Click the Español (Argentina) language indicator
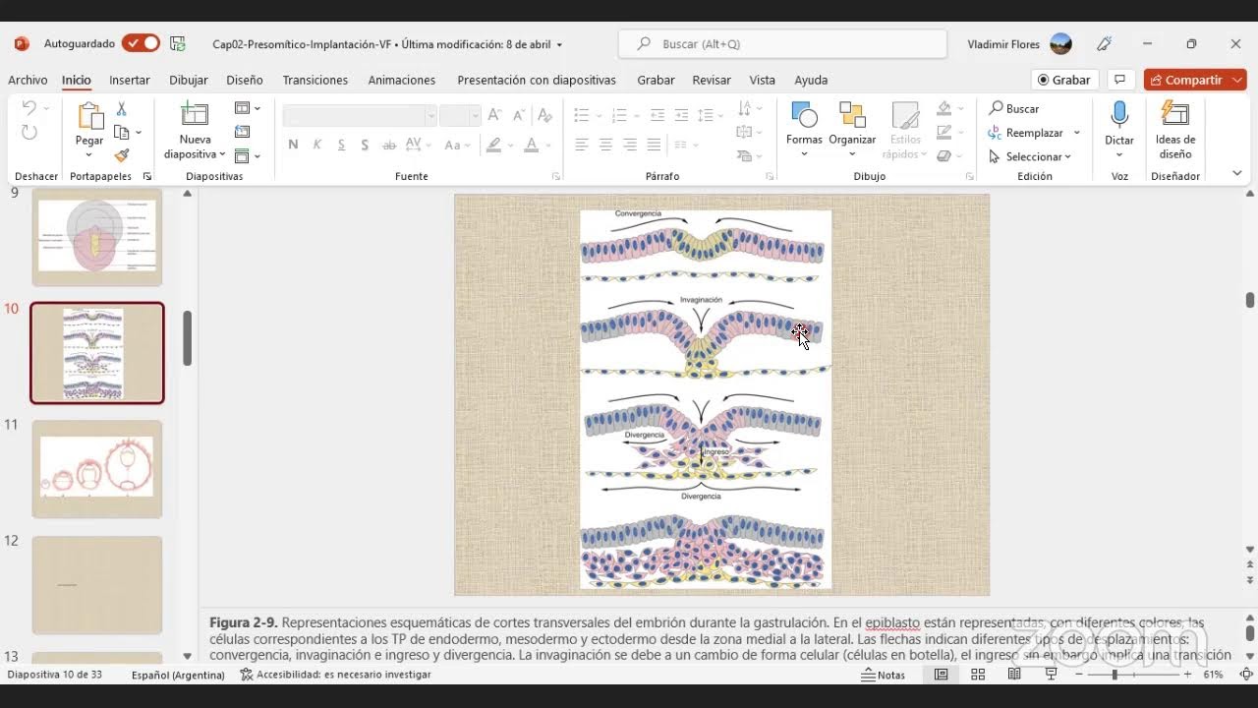 click(x=178, y=675)
